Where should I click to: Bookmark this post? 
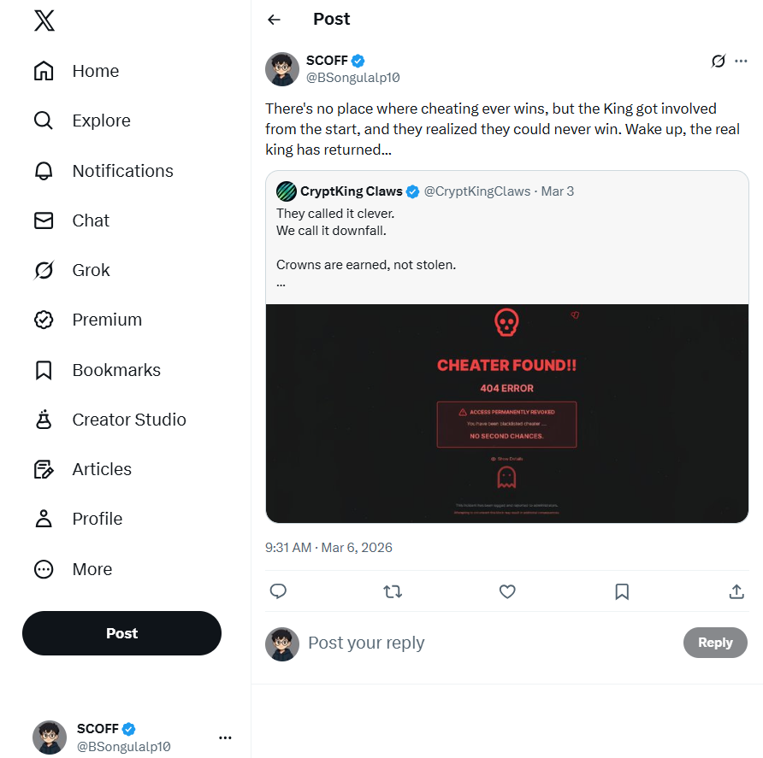622,591
